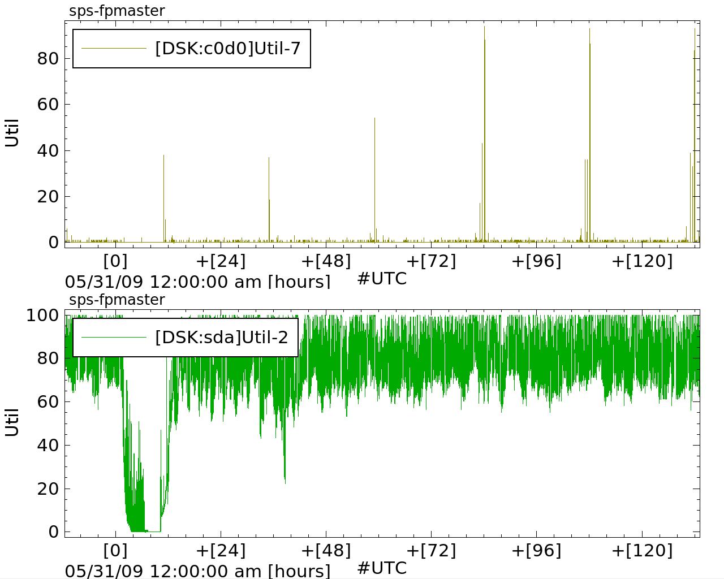This screenshot has height=579, width=724.
Task: Click the [0] tick label on bottom chart
Action: (x=115, y=550)
